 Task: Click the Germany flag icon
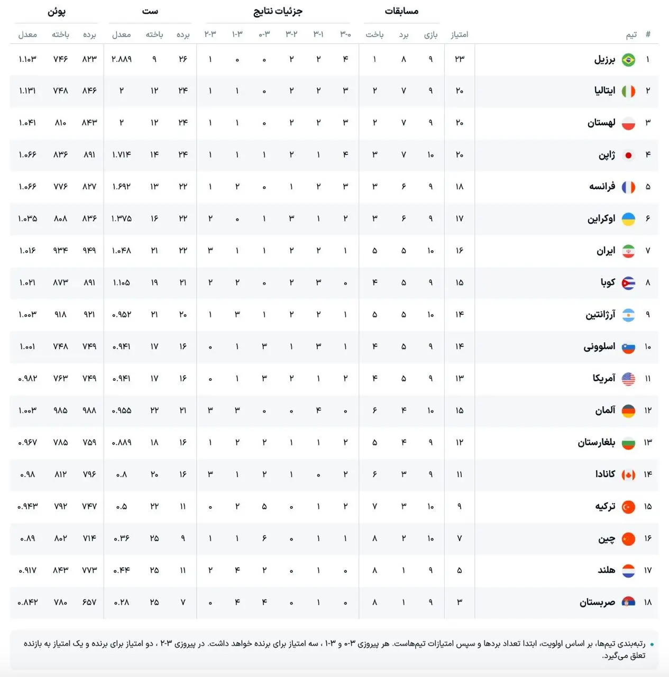point(628,411)
